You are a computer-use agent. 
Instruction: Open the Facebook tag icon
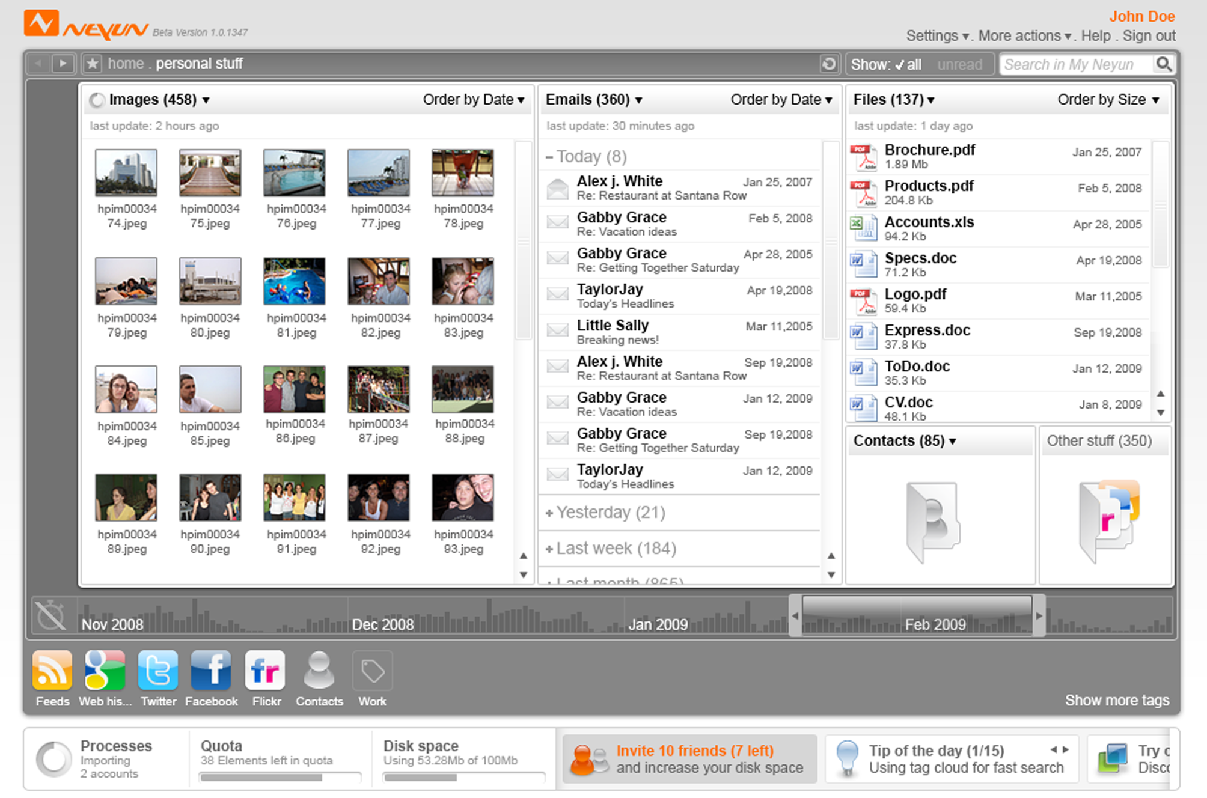[211, 670]
